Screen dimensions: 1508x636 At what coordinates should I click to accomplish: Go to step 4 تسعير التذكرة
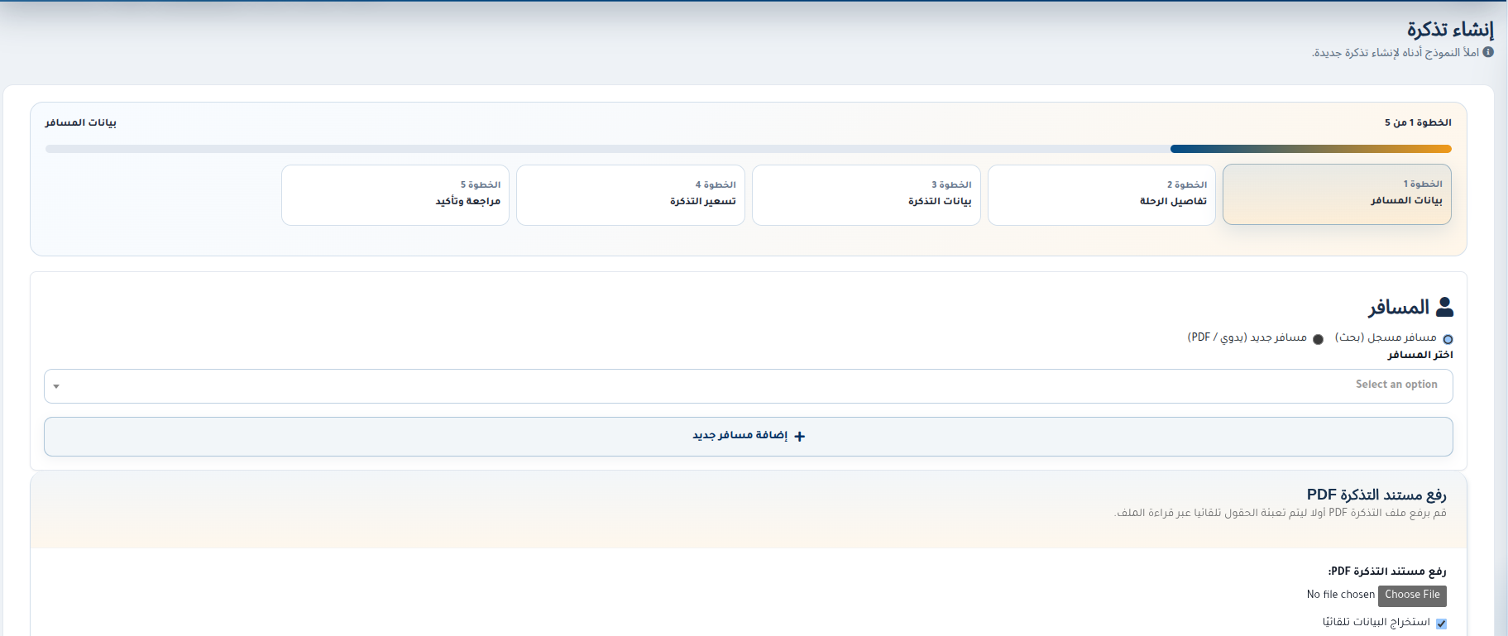[630, 195]
